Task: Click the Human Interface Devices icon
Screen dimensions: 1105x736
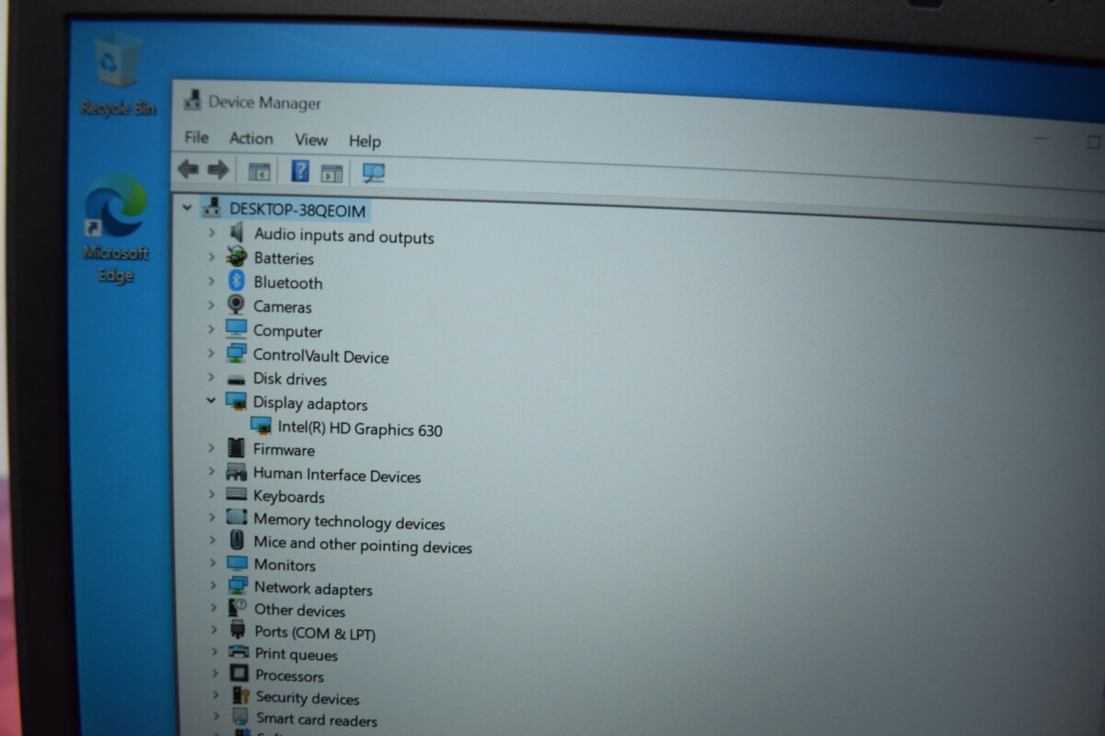Action: pos(237,472)
